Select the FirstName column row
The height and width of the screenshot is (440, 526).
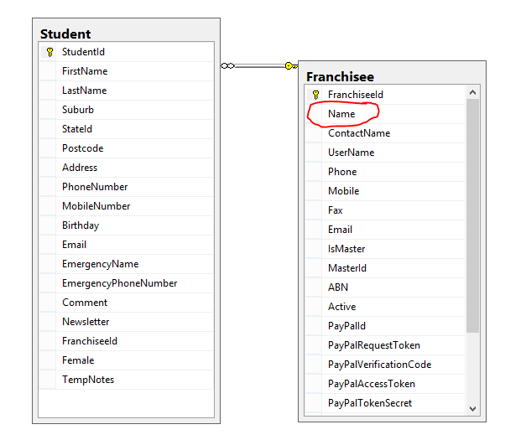(85, 71)
